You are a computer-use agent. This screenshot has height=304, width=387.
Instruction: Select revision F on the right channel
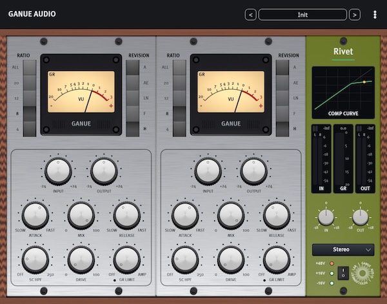[x=283, y=114]
